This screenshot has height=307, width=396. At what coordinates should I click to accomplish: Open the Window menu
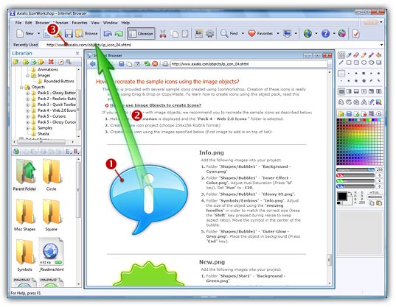(111, 23)
